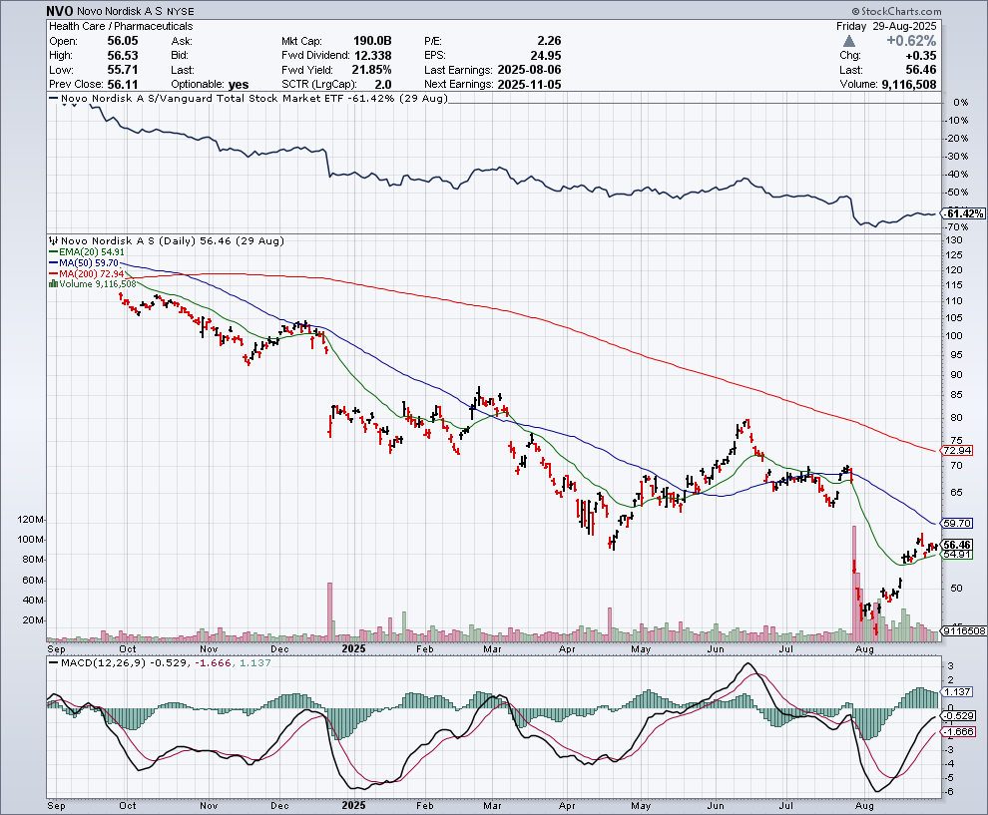Click the High value 56.53

tap(122, 56)
